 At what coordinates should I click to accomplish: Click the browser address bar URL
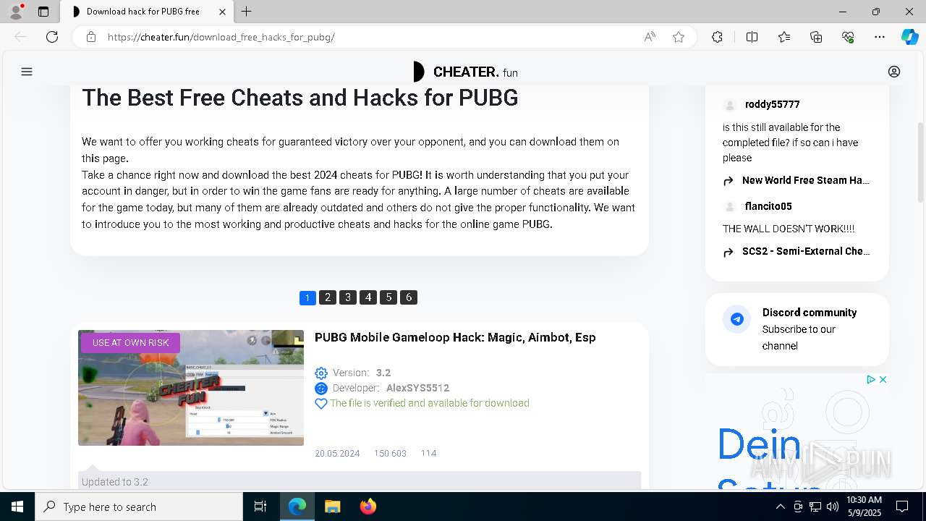click(221, 37)
